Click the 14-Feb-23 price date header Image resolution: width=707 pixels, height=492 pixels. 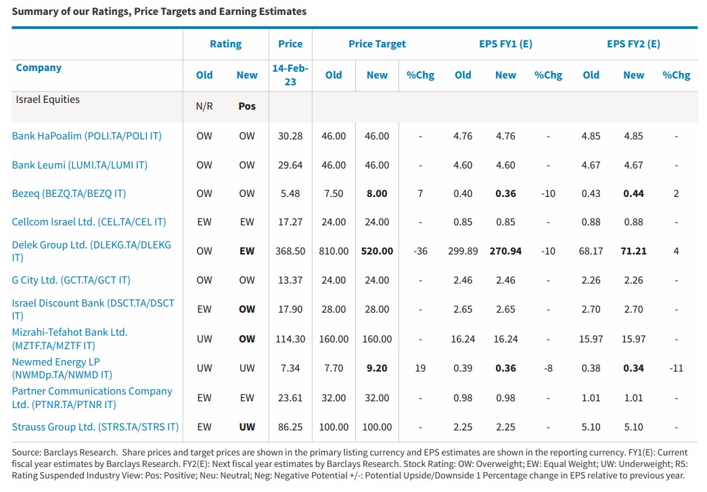coord(290,75)
